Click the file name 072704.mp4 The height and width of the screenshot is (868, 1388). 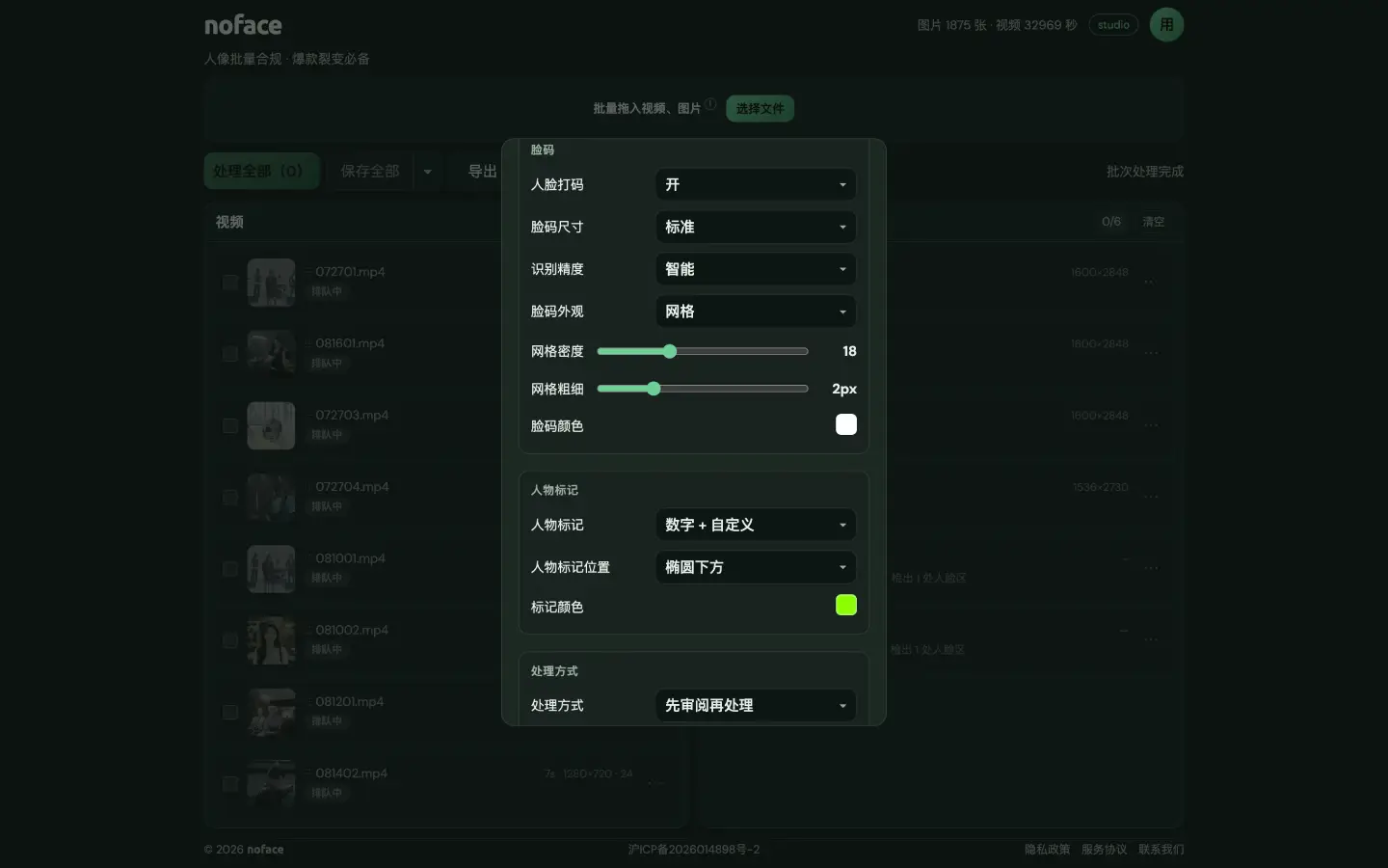click(352, 487)
